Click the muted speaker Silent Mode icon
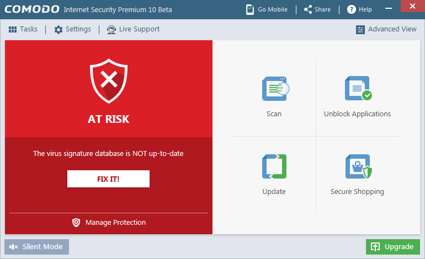Screen dimensions: 425x259 coord(13,247)
